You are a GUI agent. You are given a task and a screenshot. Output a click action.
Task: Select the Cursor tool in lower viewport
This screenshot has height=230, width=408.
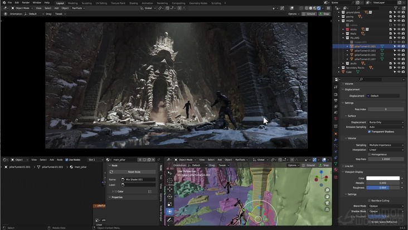tap(170, 181)
